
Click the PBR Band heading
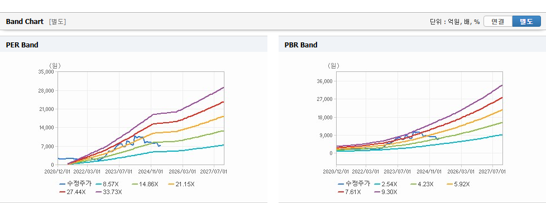point(301,45)
